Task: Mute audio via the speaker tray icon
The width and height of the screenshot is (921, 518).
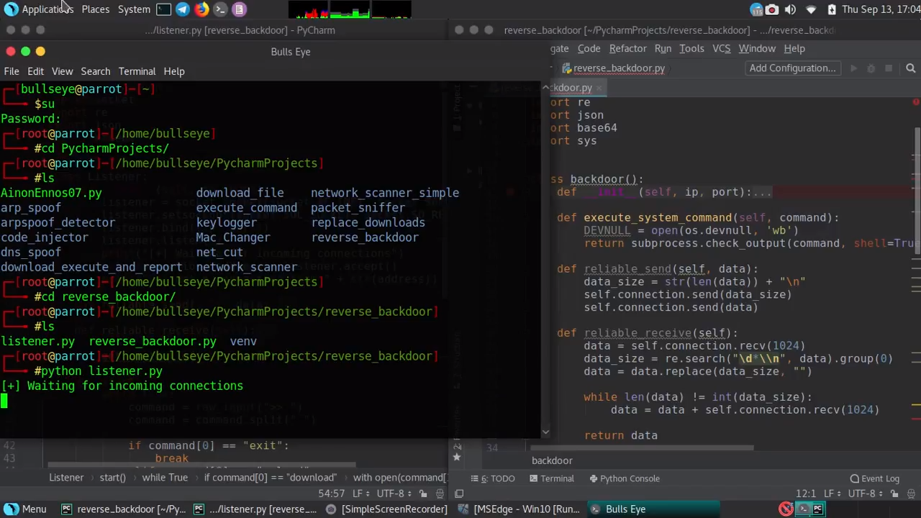Action: pyautogui.click(x=789, y=9)
